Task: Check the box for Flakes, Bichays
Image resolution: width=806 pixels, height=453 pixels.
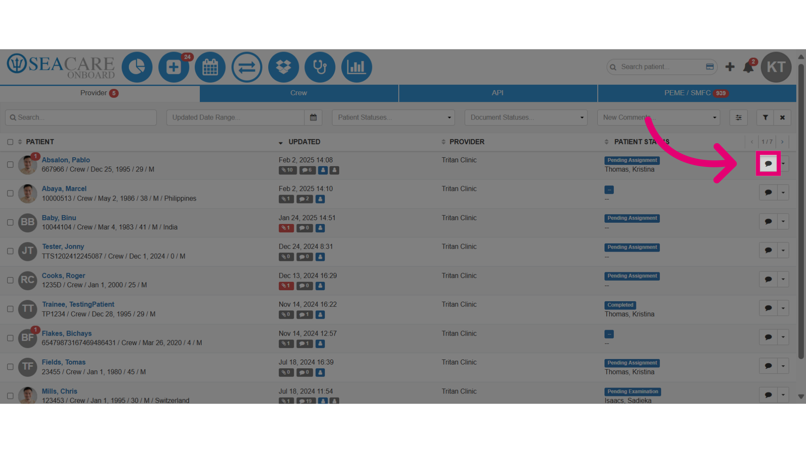Action: tap(10, 338)
